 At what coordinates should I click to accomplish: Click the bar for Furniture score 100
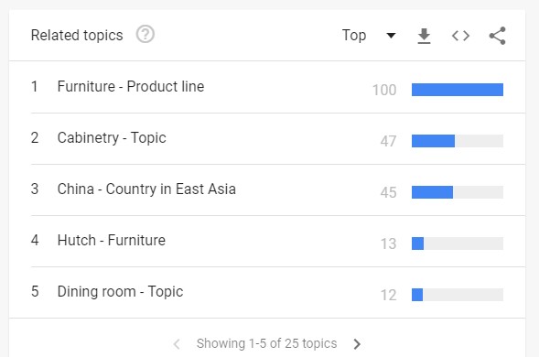[x=458, y=90]
